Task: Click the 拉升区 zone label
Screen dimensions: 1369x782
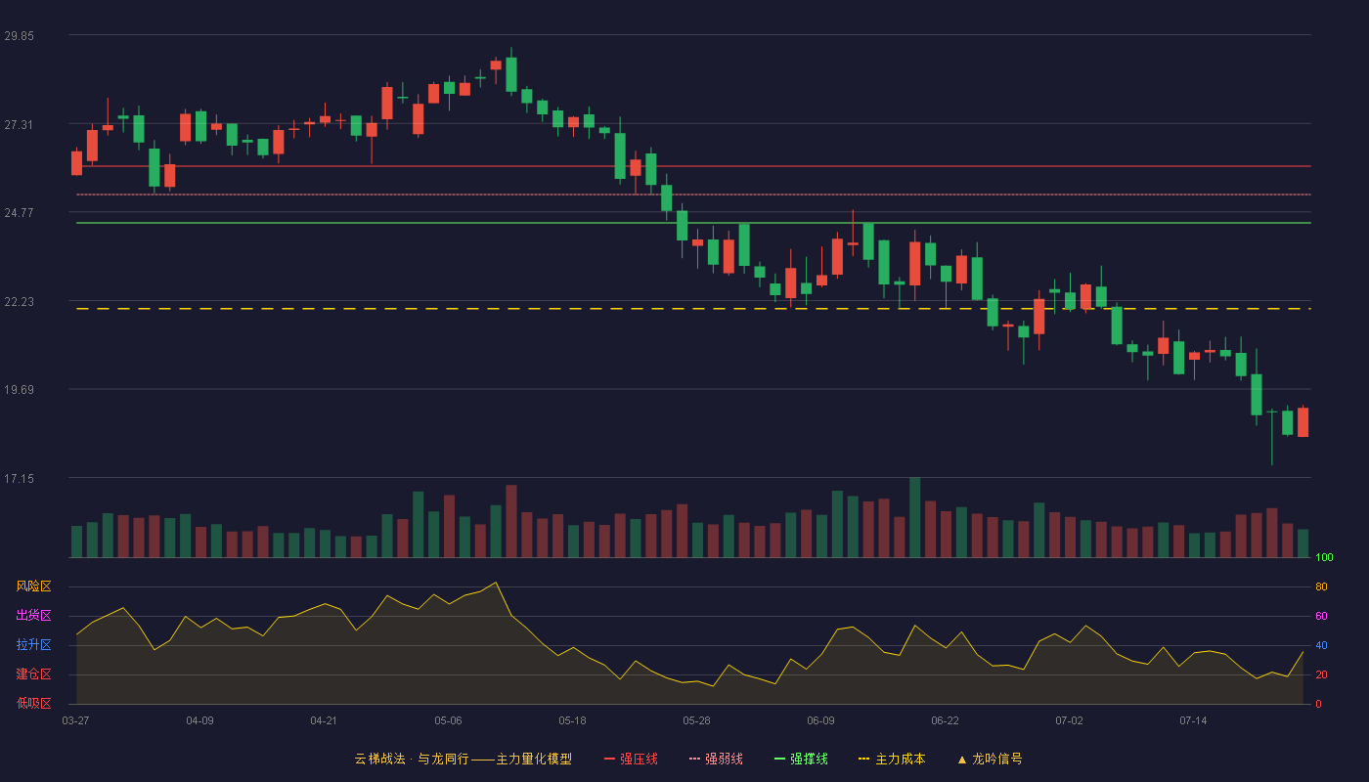Action: click(33, 645)
